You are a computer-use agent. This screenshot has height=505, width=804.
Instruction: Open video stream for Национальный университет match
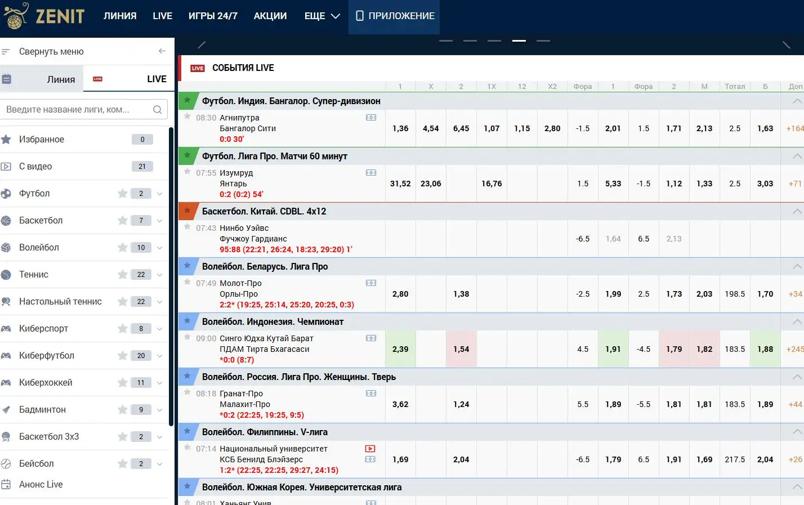coord(370,449)
